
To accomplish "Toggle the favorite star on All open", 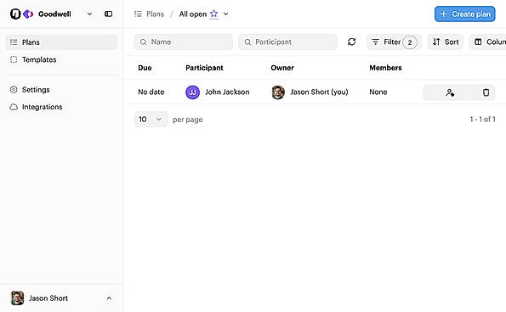I will tap(214, 14).
